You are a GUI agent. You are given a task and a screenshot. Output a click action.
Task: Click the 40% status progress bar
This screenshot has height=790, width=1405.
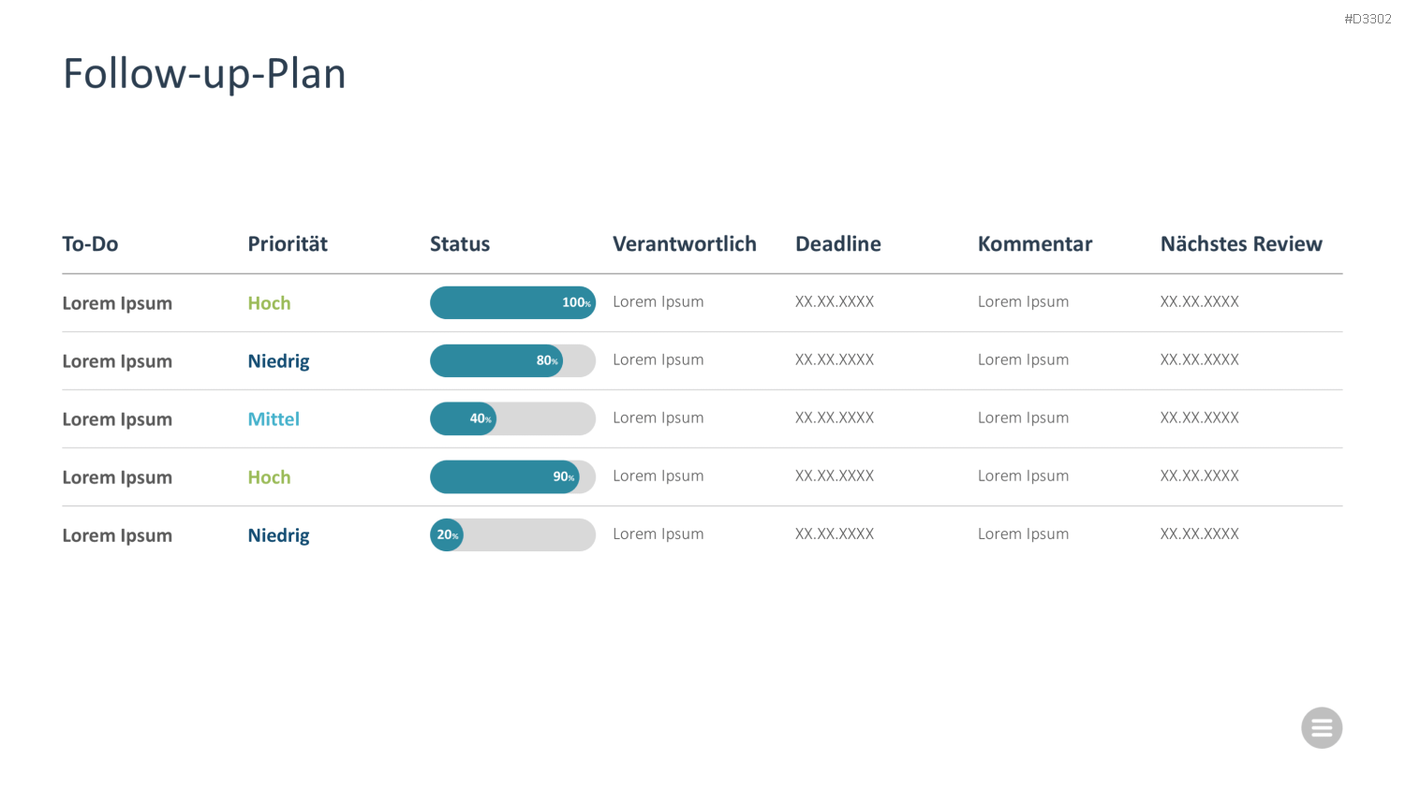tap(512, 418)
